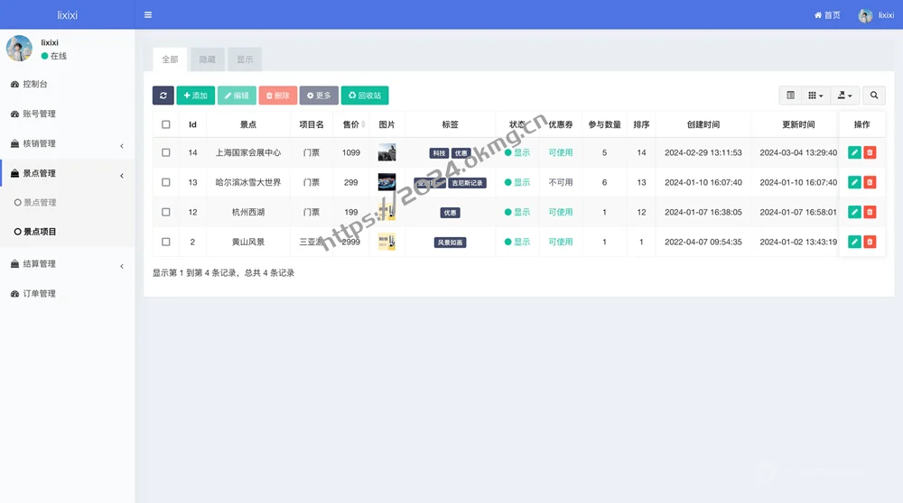
Task: Sort by 售价 column sort arrows
Action: (x=363, y=124)
